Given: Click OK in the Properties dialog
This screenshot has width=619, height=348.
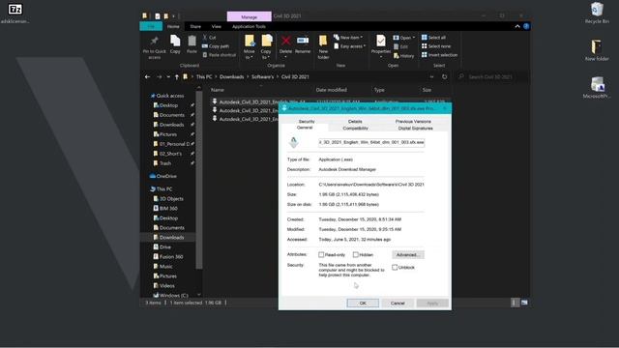Looking at the screenshot, I should coord(363,303).
